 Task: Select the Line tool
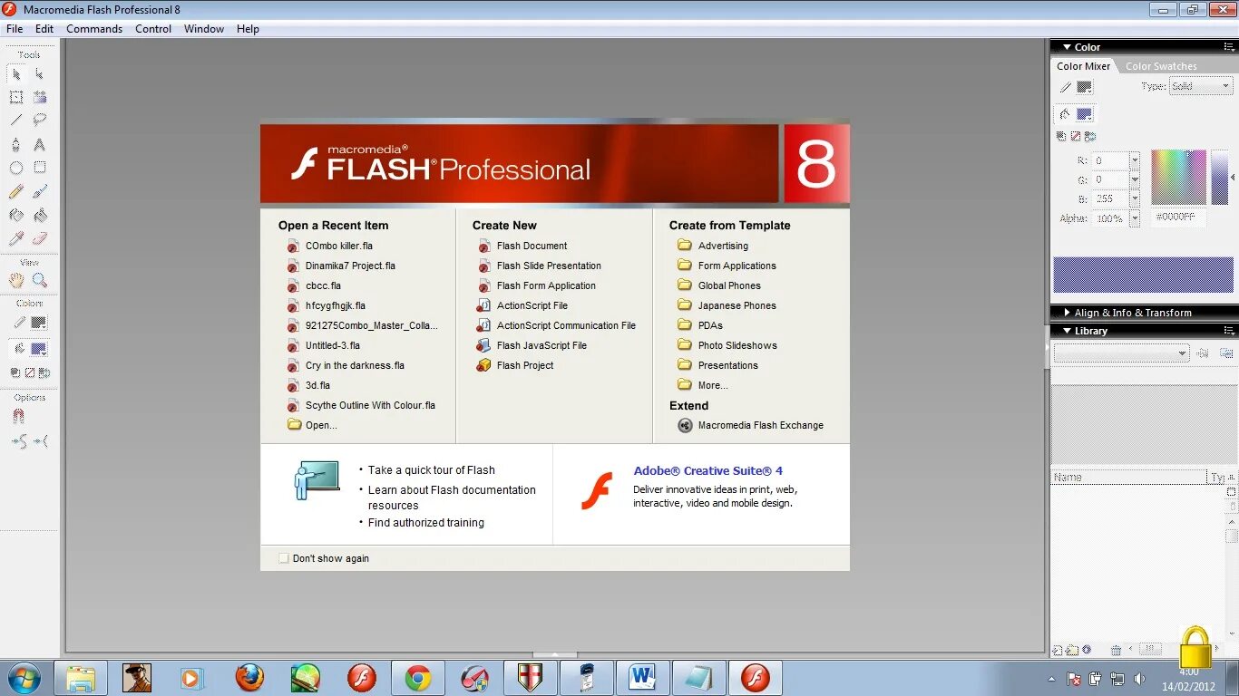pos(16,120)
